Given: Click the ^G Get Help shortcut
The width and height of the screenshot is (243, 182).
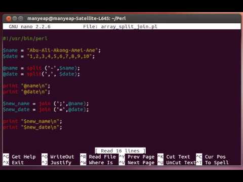Looking at the screenshot, I should coord(19,157).
